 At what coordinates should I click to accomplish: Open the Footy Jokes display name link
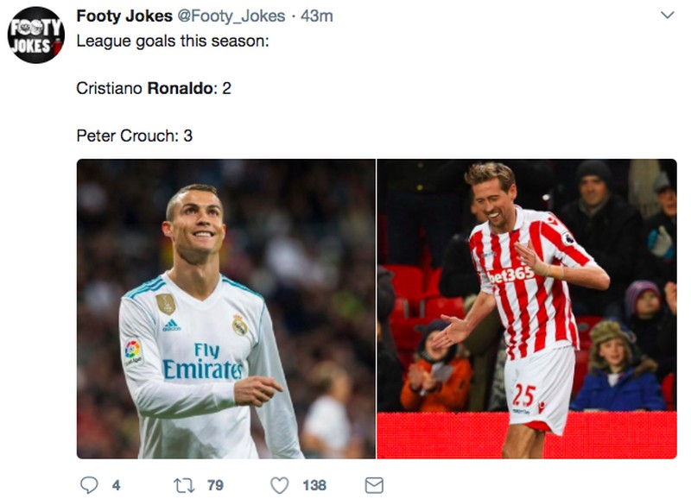click(124, 16)
